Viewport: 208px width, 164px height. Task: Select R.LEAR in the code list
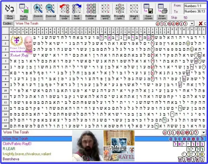[9, 149]
